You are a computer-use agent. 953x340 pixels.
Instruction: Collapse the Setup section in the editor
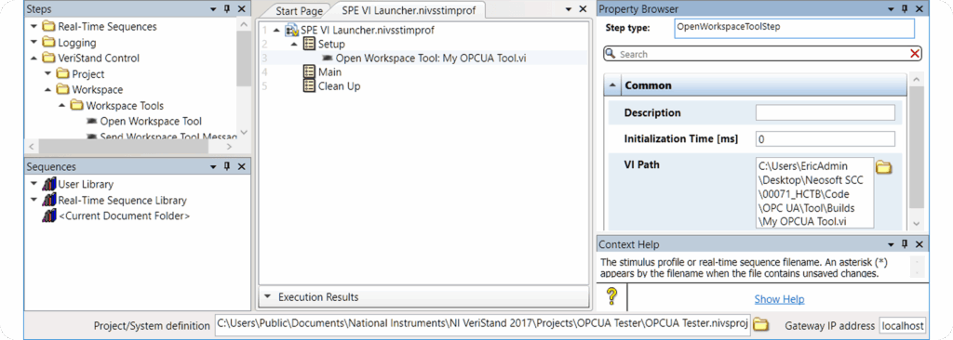point(295,45)
